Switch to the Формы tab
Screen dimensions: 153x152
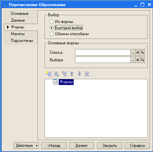[x=21, y=27]
